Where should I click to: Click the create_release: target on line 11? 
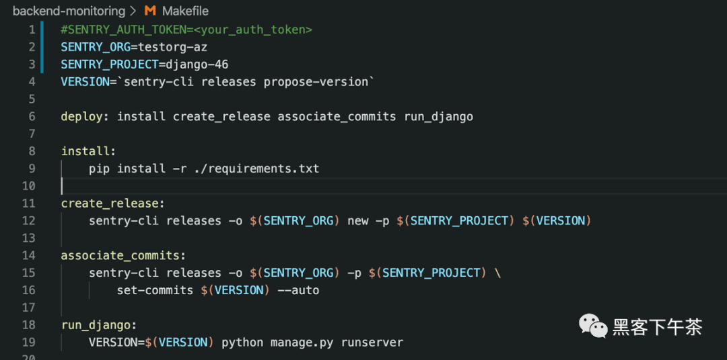[x=113, y=204]
